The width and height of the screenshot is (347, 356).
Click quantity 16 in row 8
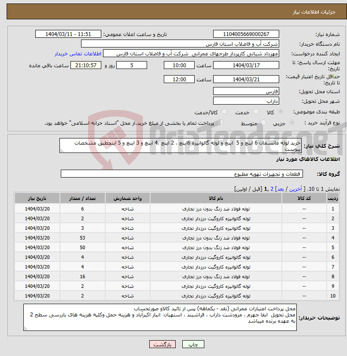pos(82,276)
